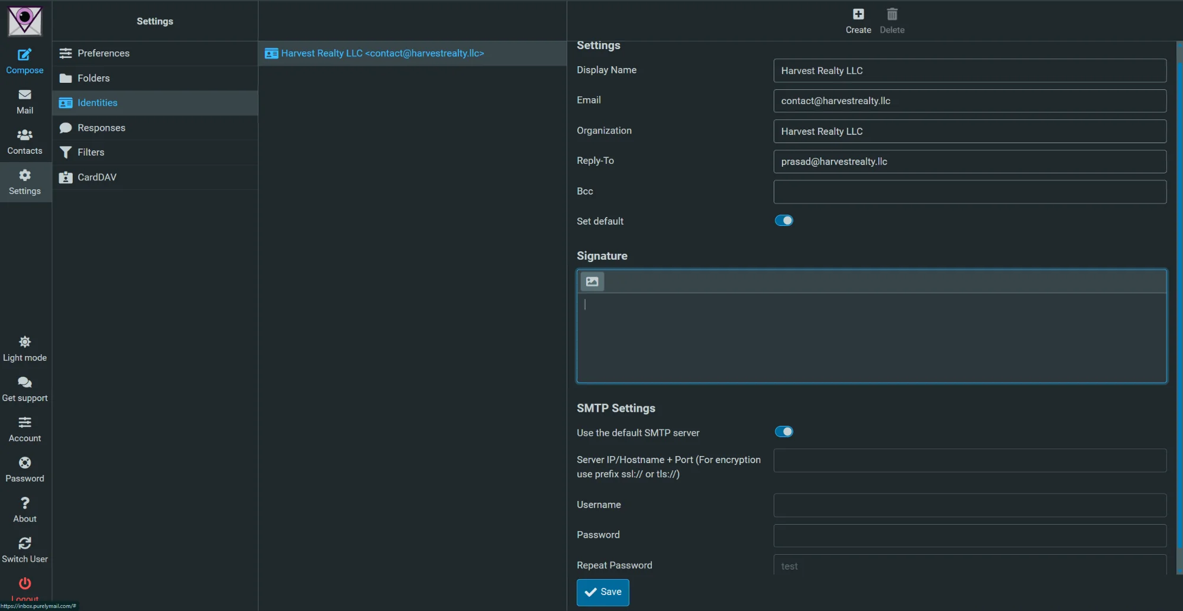Click the Save button

click(603, 592)
